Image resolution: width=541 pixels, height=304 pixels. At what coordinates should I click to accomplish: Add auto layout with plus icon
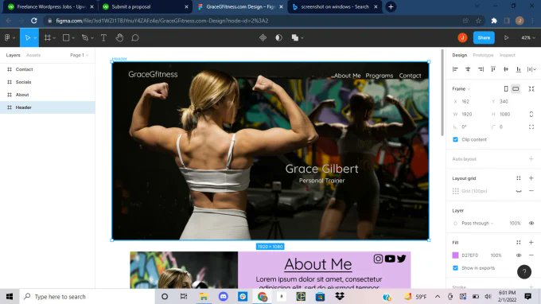click(531, 158)
